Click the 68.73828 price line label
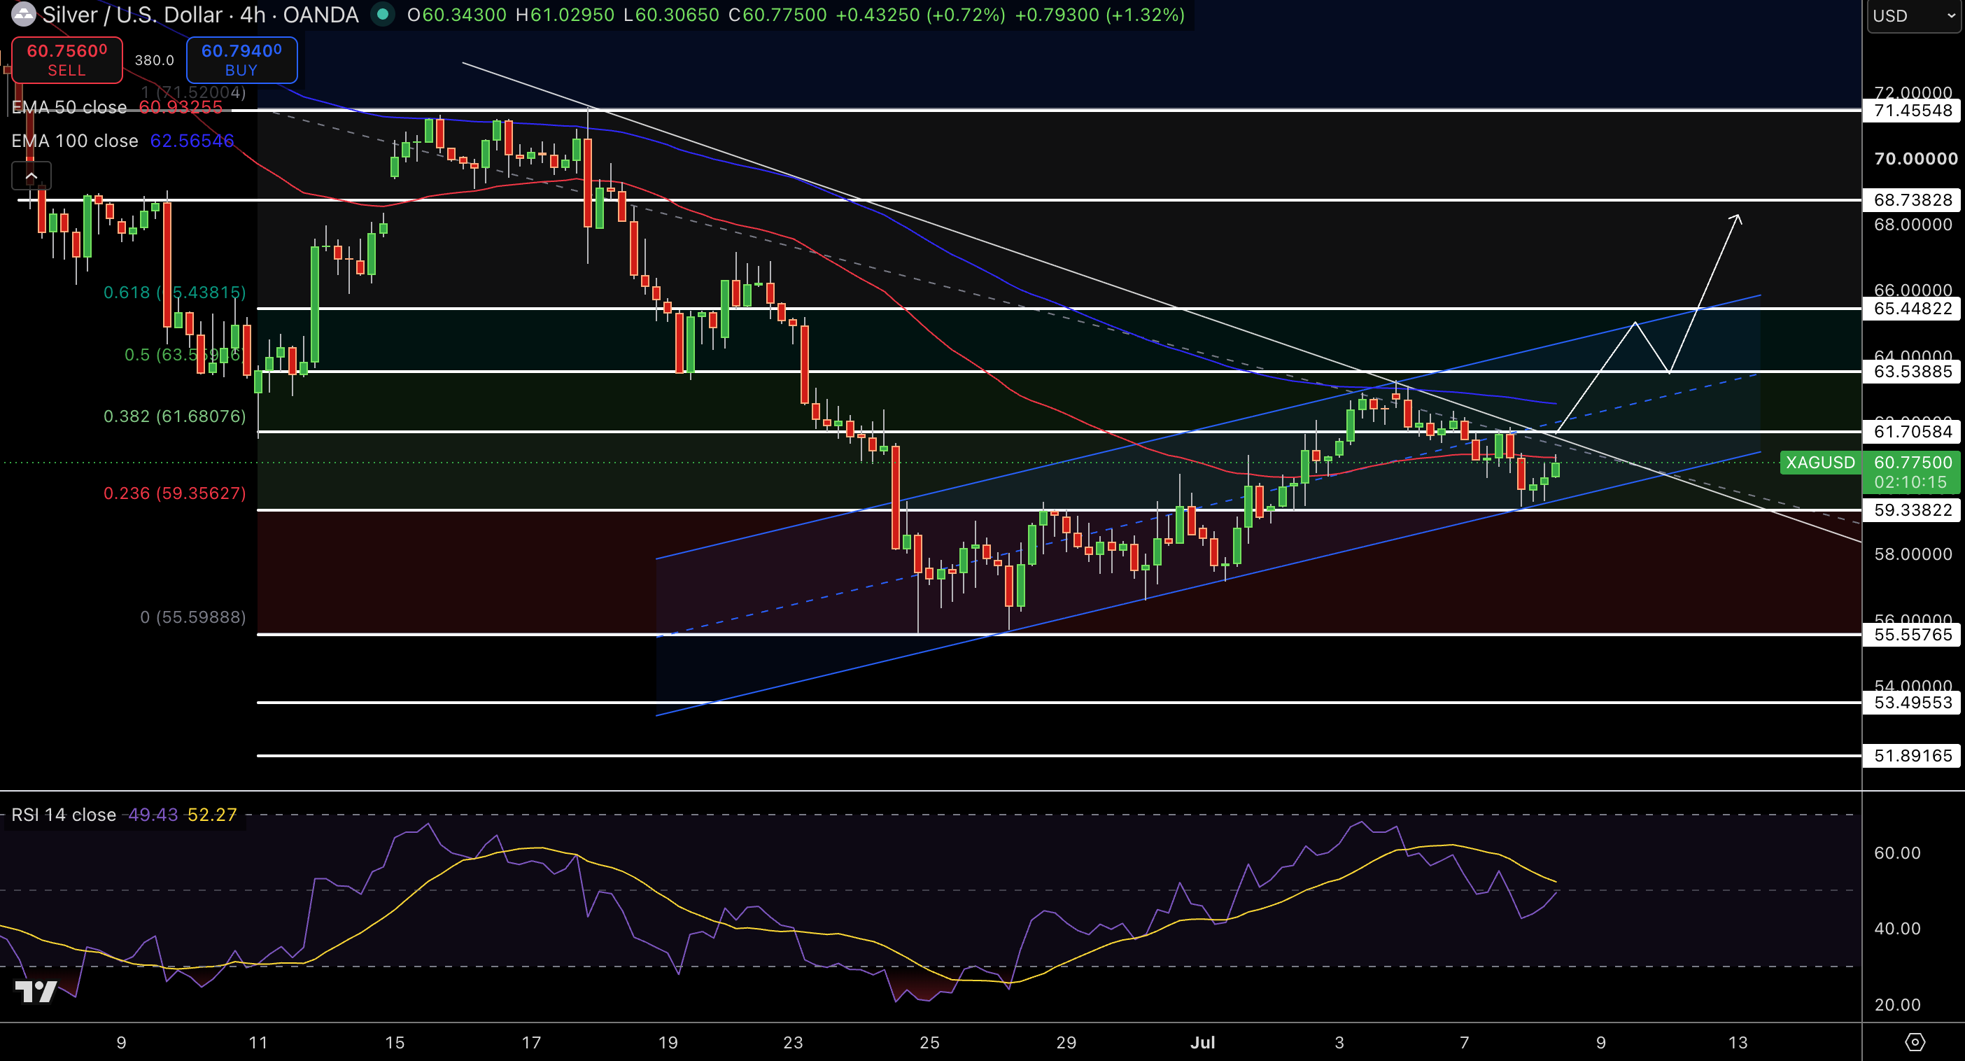 click(1913, 200)
